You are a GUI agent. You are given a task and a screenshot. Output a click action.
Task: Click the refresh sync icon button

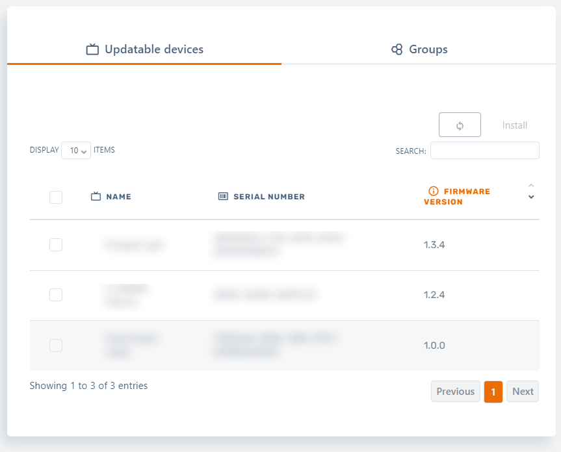click(x=460, y=125)
